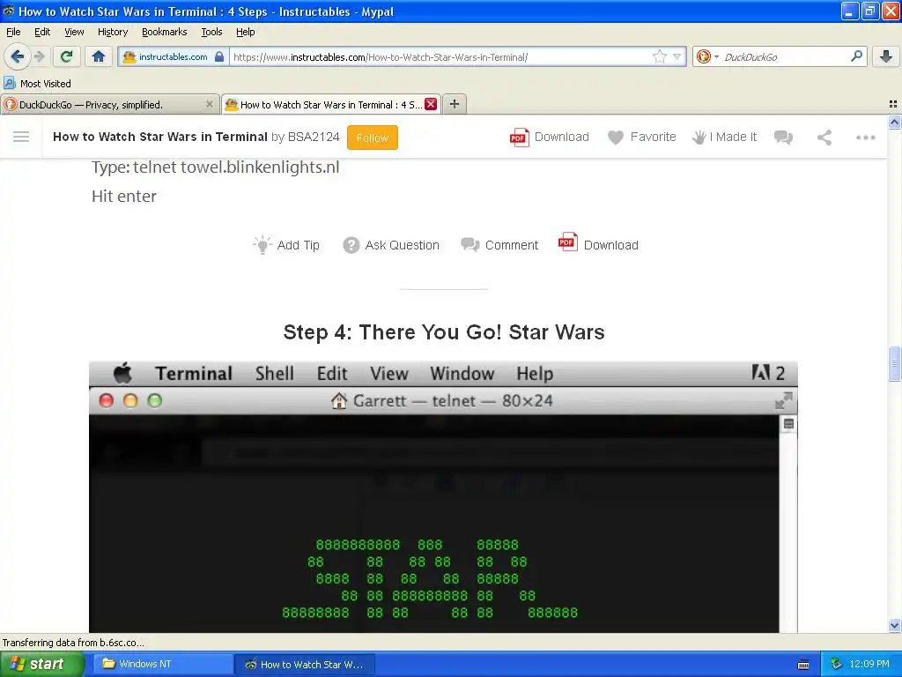Bookmark this page with the star icon

coord(659,56)
